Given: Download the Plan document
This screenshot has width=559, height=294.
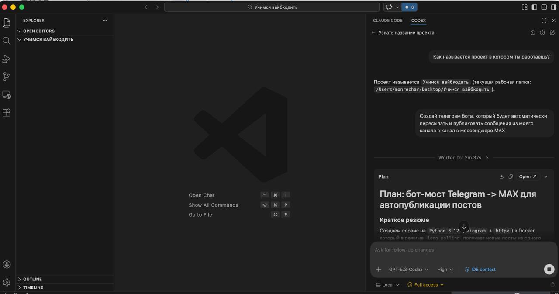Looking at the screenshot, I should pos(501,176).
